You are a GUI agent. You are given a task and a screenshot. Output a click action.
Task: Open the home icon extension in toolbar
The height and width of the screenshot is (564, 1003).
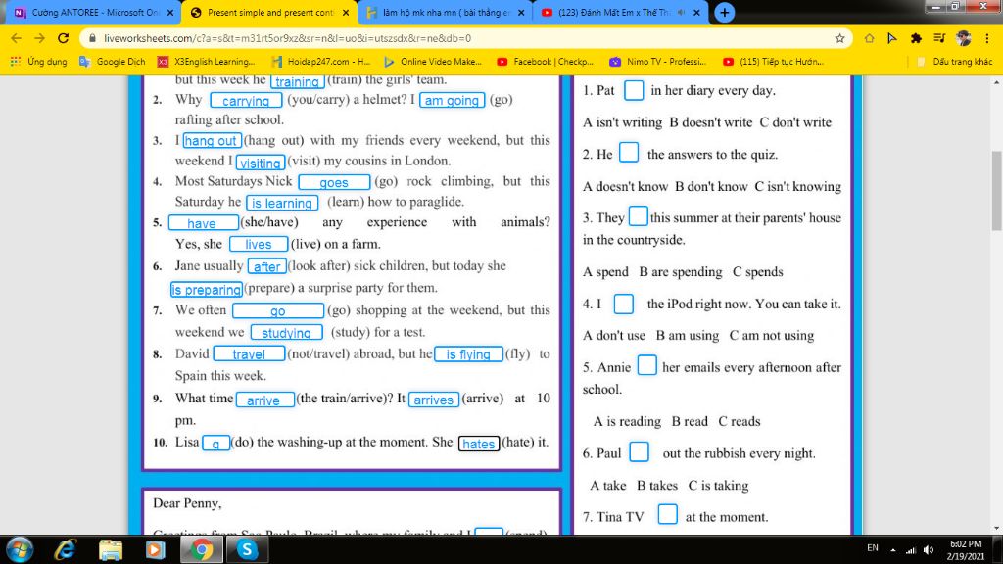[869, 38]
